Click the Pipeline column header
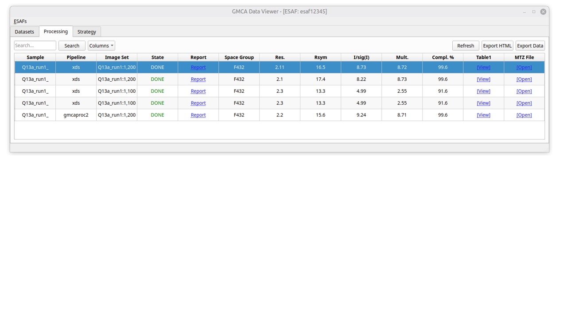 [76, 57]
